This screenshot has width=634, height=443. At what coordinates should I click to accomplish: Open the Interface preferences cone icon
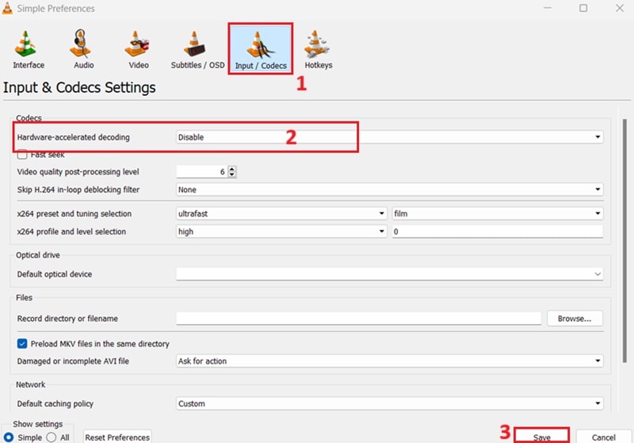click(x=28, y=48)
